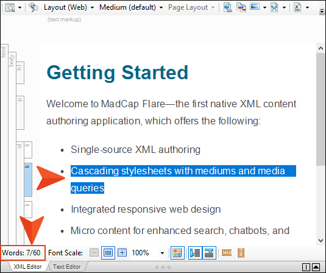Image resolution: width=326 pixels, height=273 pixels.
Task: Click the increase font scale plus icon
Action: click(x=122, y=253)
